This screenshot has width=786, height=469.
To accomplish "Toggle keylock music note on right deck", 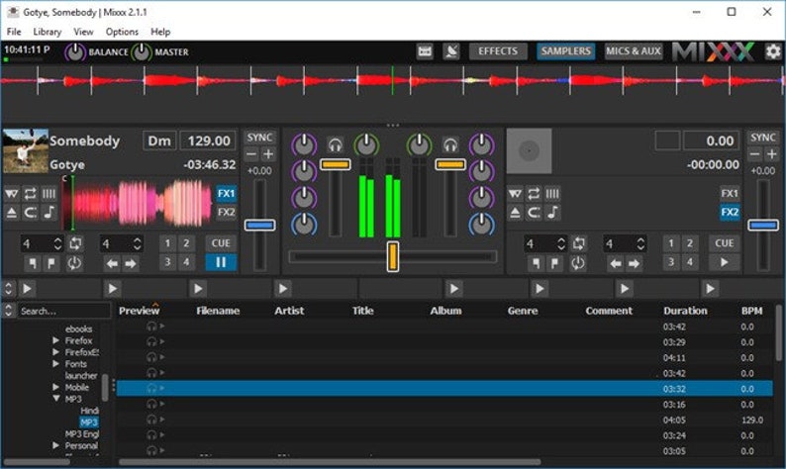I will [552, 213].
